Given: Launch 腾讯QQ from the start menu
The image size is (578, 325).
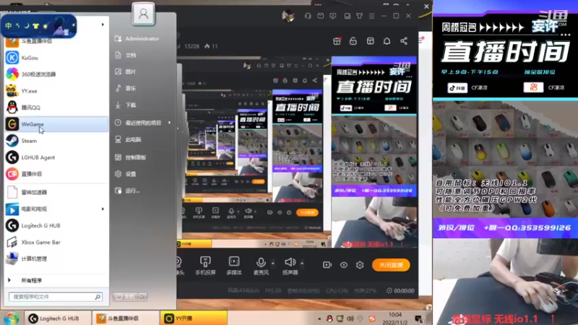Looking at the screenshot, I should [56, 107].
